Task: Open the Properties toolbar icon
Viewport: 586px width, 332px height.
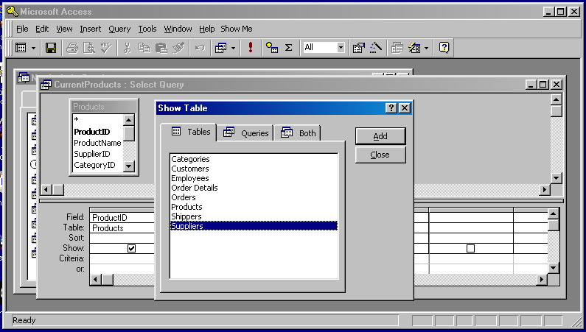Action: [x=359, y=48]
